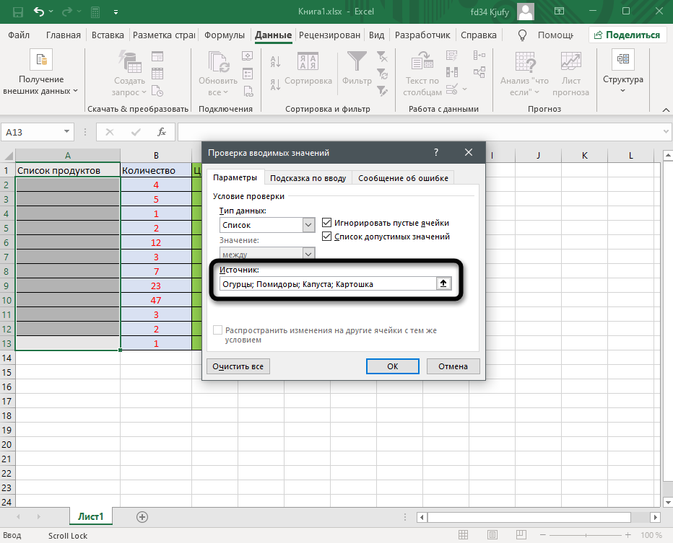This screenshot has width=673, height=543.
Task: Click the Очистить все button
Action: click(238, 366)
